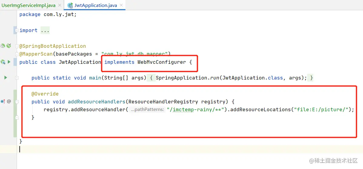Screen dimensions: 363x169
Task: Click the "file:E:/picture/" string literal
Action: [321, 110]
